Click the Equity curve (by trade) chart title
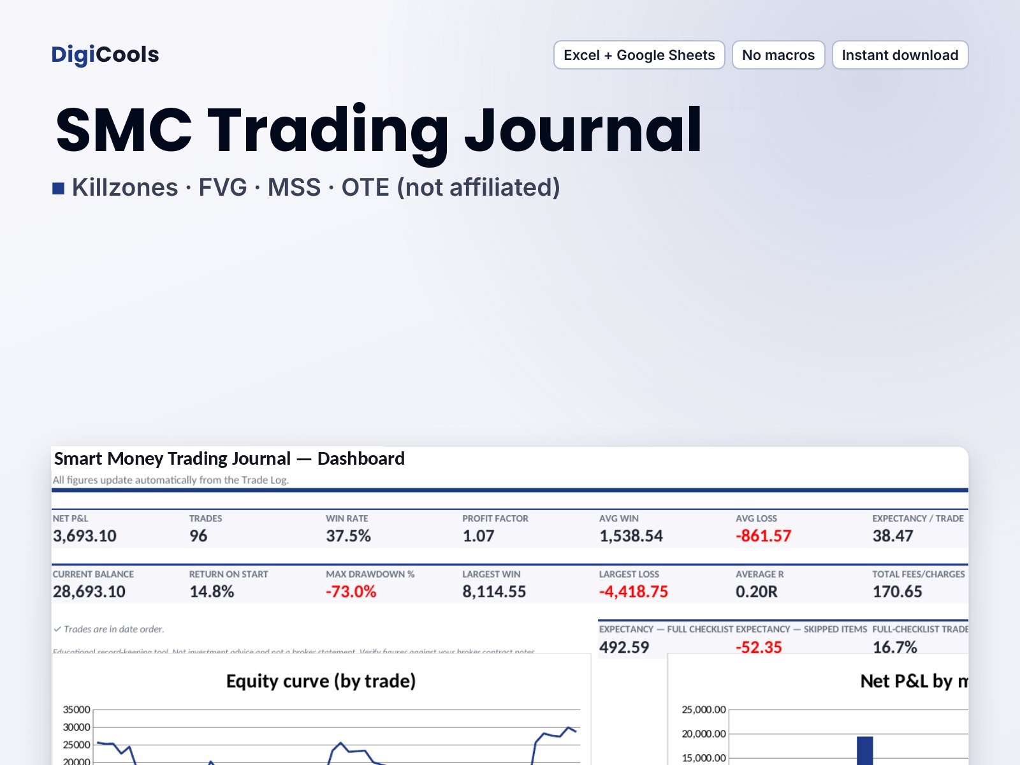1020x765 pixels. coord(321,681)
